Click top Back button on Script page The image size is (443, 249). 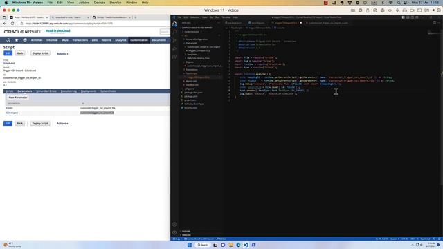click(20, 53)
